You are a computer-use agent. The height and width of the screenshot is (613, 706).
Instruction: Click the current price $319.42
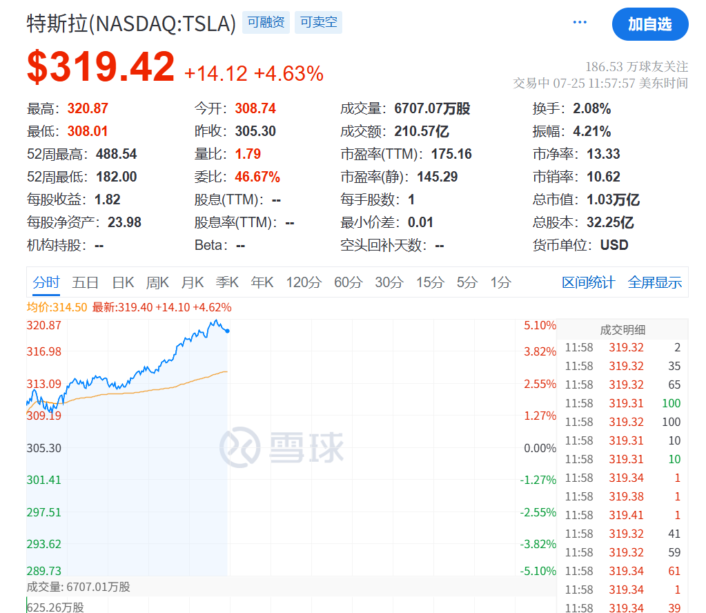point(101,67)
